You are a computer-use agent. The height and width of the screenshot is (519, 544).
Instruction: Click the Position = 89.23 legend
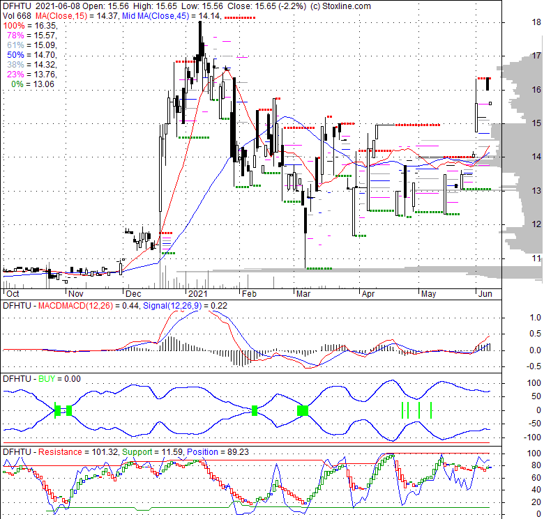218,452
